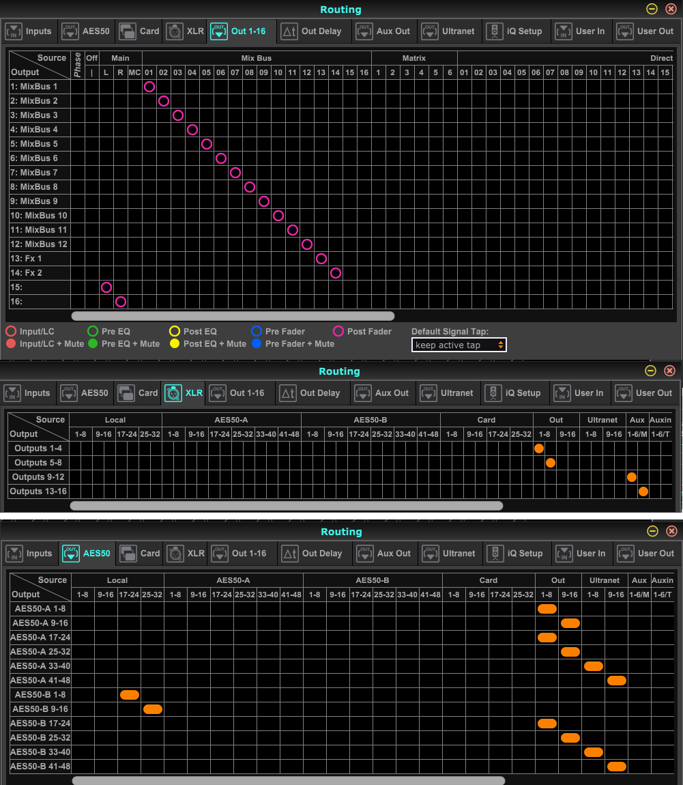Open User Out tab in the middle Routing window
The width and height of the screenshot is (683, 785).
(x=645, y=393)
